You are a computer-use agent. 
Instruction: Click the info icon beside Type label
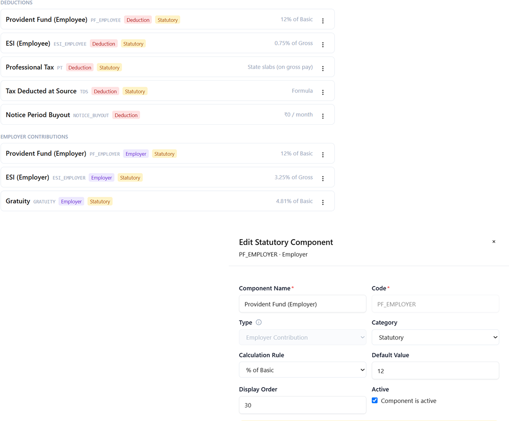point(259,322)
